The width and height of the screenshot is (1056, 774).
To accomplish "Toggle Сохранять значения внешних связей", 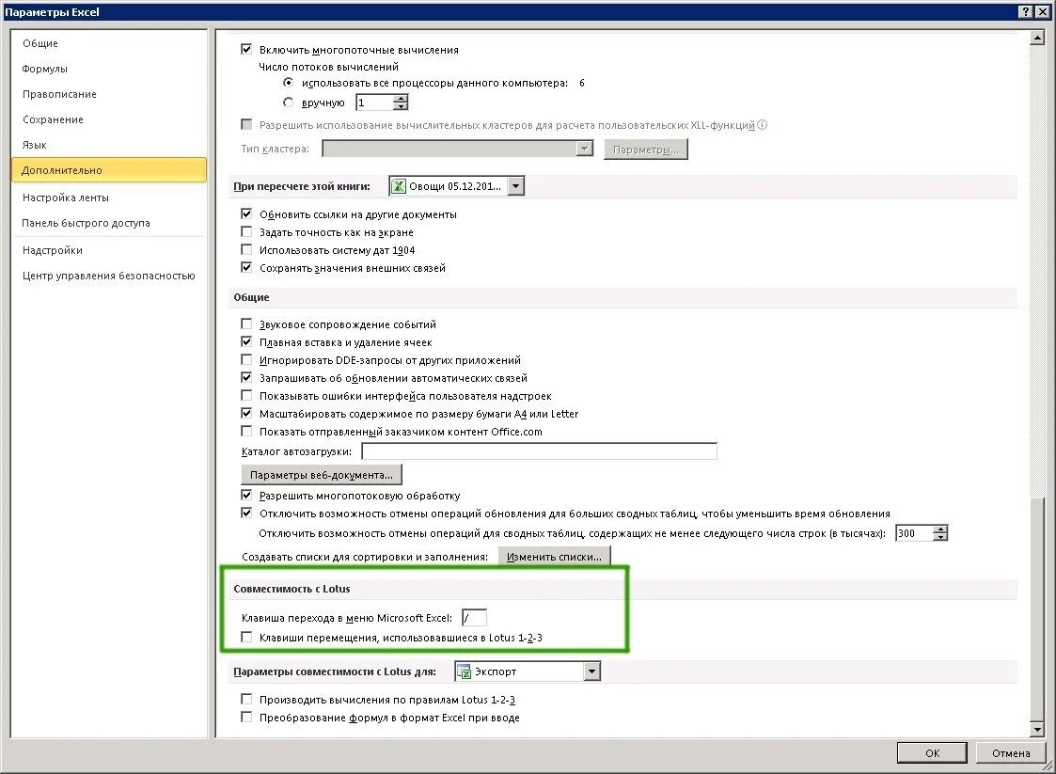I will [x=246, y=267].
